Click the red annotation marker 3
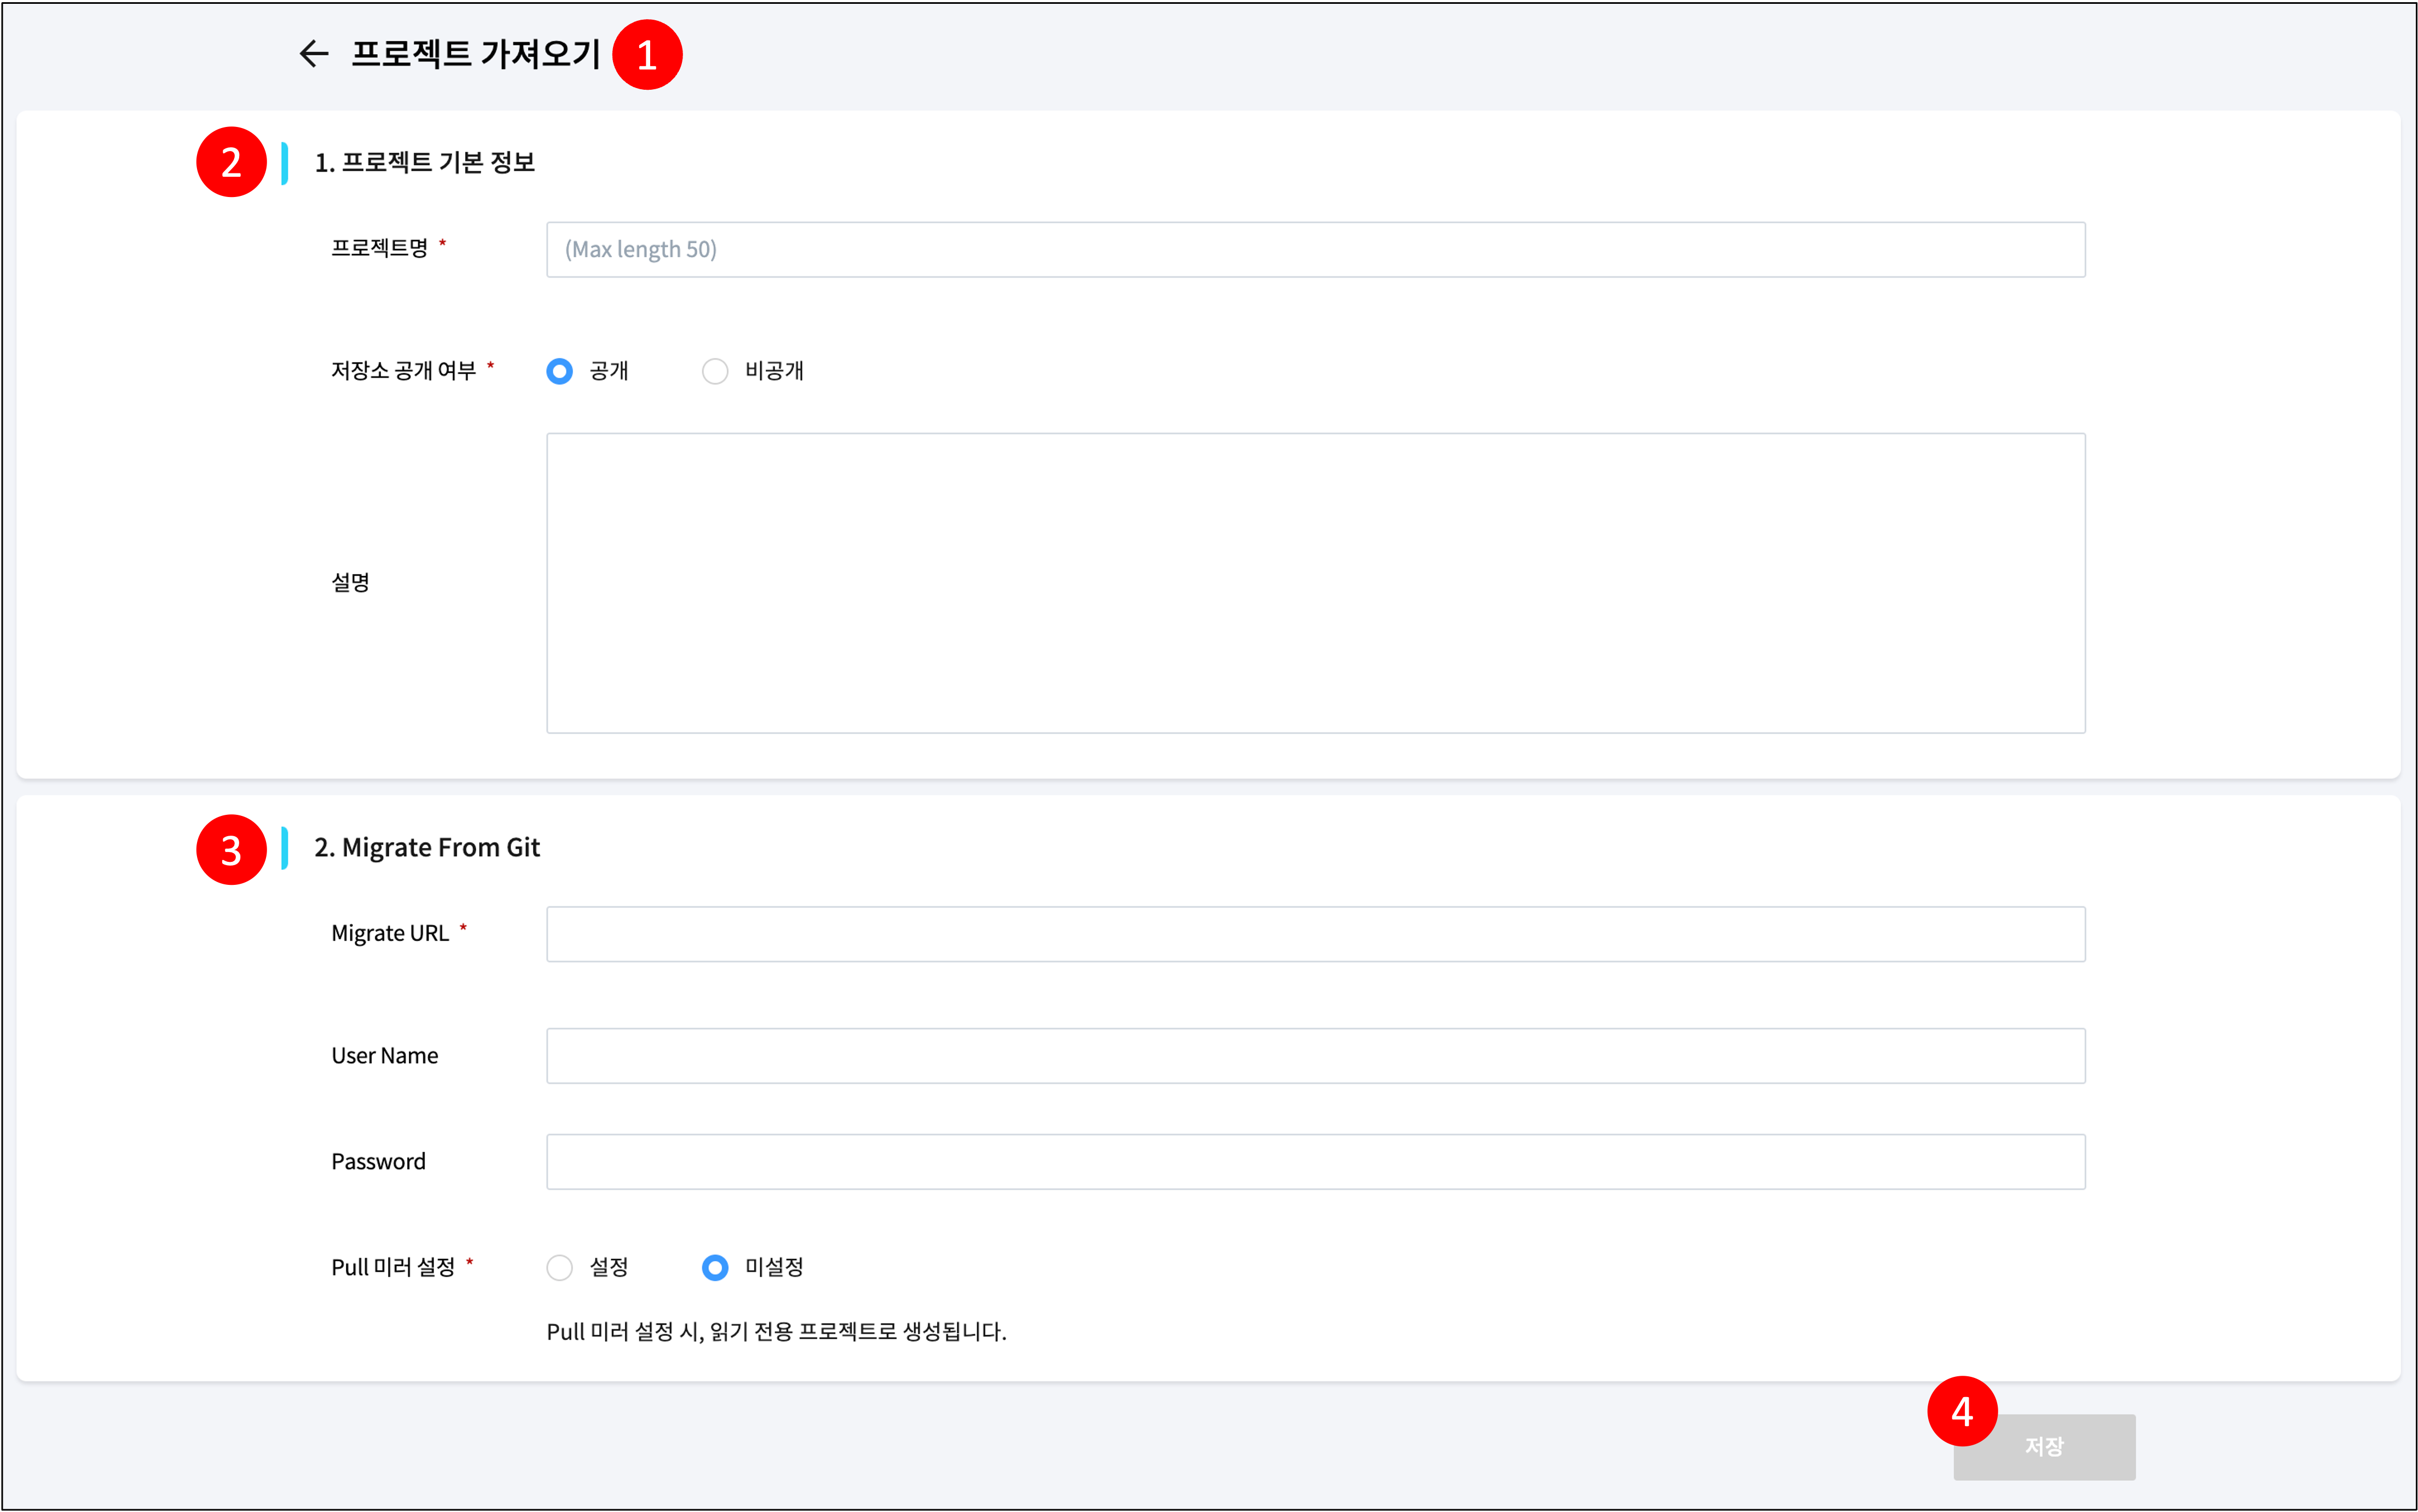The image size is (2418, 1512). click(231, 850)
